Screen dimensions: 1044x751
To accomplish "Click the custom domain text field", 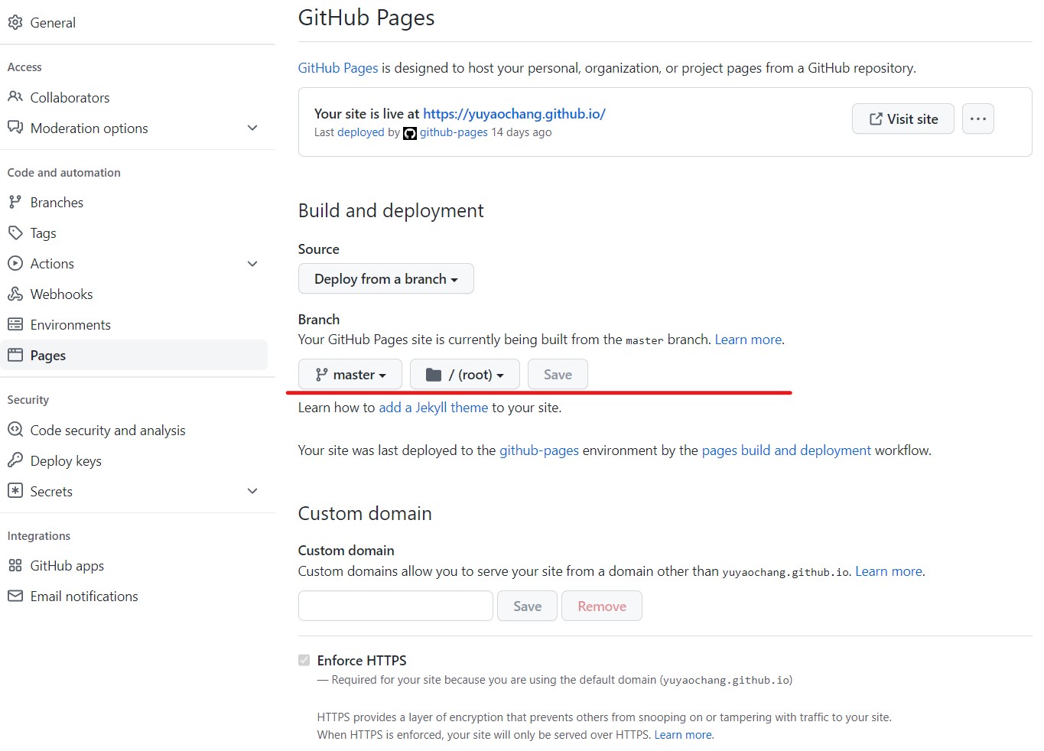I will point(395,606).
